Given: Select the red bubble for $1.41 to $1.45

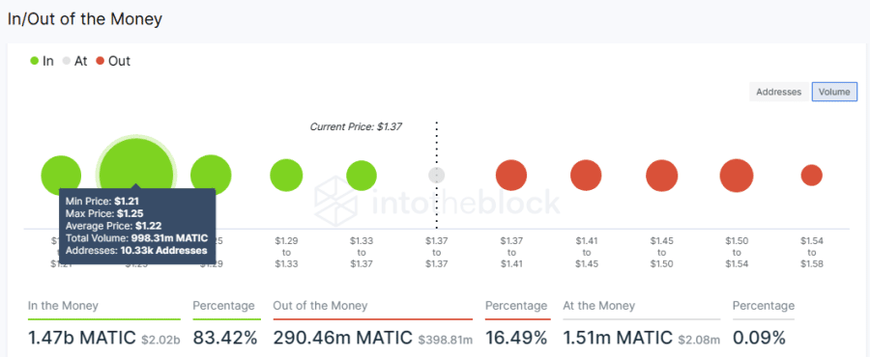Looking at the screenshot, I should pos(586,176).
